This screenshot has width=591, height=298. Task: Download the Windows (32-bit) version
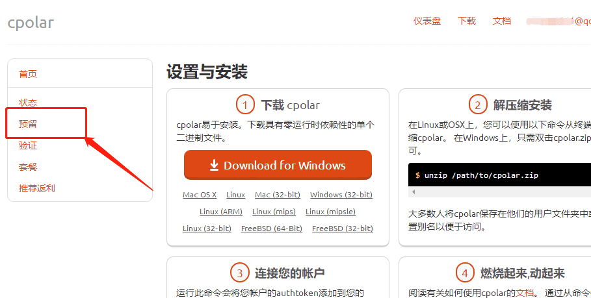point(341,195)
